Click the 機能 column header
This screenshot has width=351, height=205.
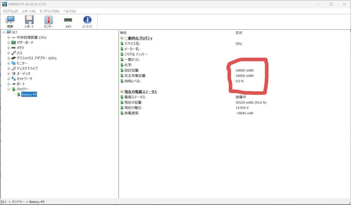[123, 33]
